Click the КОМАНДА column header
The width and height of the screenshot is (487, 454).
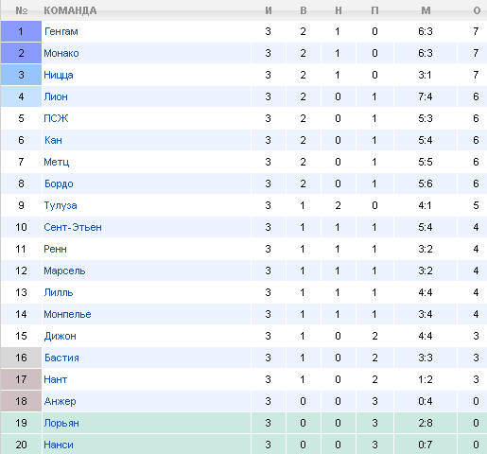[70, 10]
